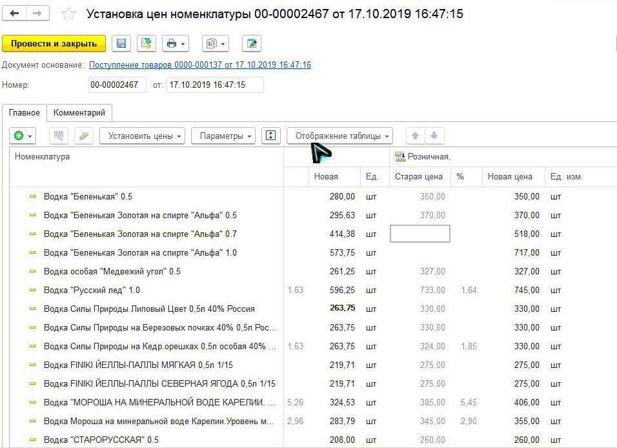Image resolution: width=617 pixels, height=448 pixels.
Task: Click row icon of Водка особая "Медвежий угол"
Action: tap(33, 271)
